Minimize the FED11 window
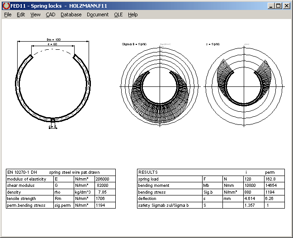This screenshot has height=238, width=293. pyautogui.click(x=271, y=6)
